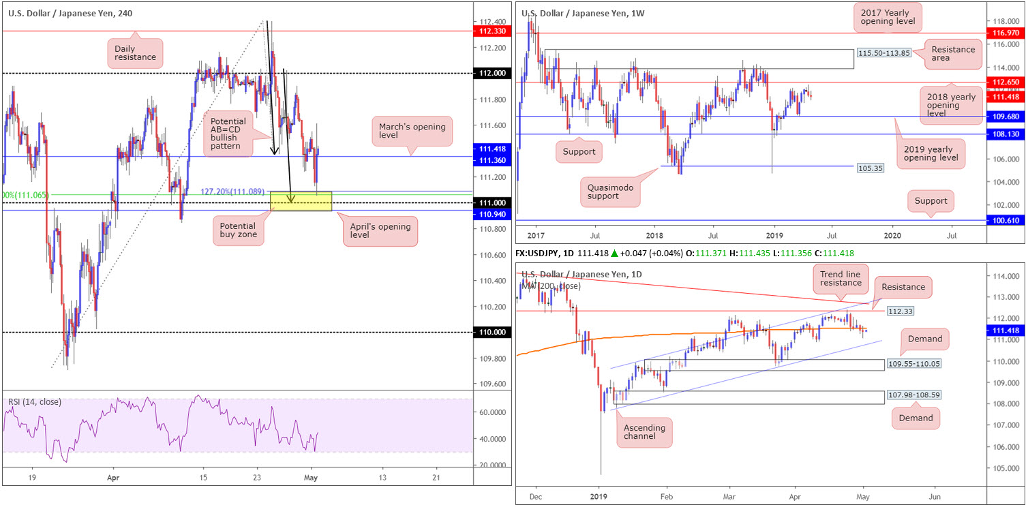1028x507 pixels.
Task: Click the 'Resistance' callout on daily chart
Action: pos(902,287)
